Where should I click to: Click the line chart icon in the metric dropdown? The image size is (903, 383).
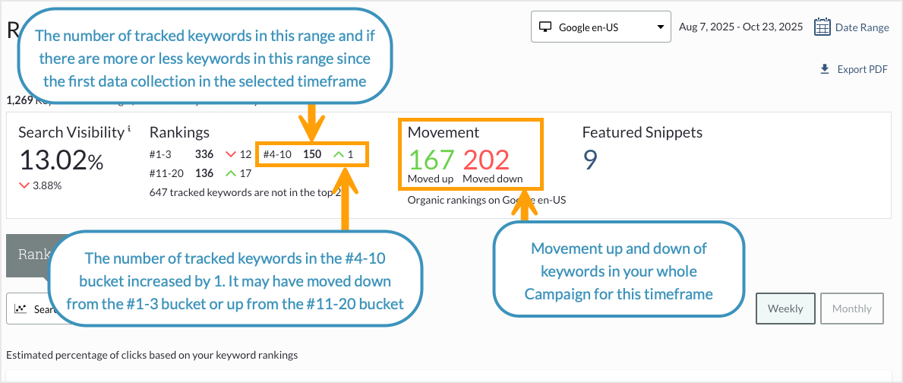[21, 309]
